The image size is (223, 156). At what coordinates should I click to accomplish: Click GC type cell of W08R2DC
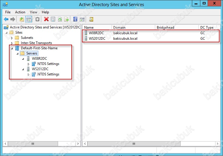[x=202, y=33]
